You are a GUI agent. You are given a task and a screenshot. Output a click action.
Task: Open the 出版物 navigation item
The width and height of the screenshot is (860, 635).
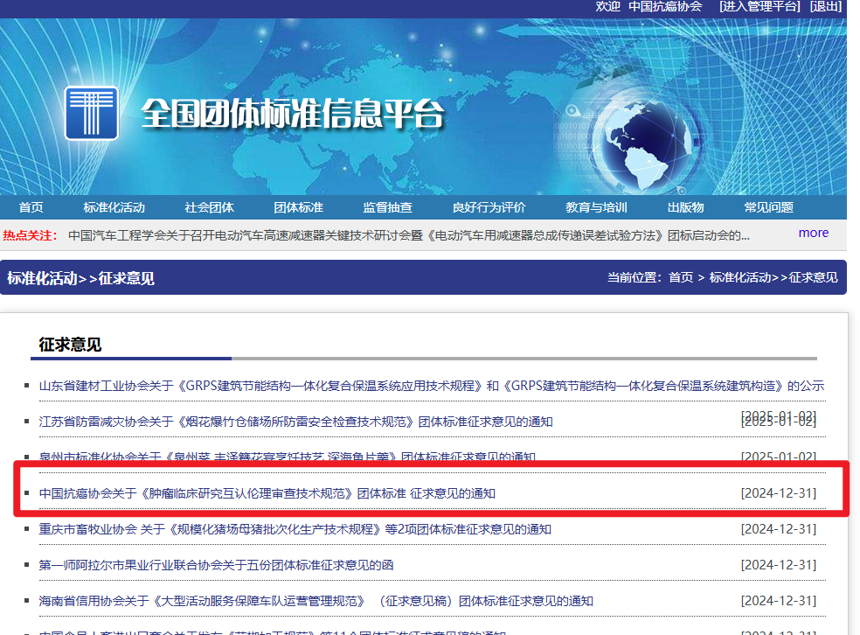pyautogui.click(x=685, y=207)
